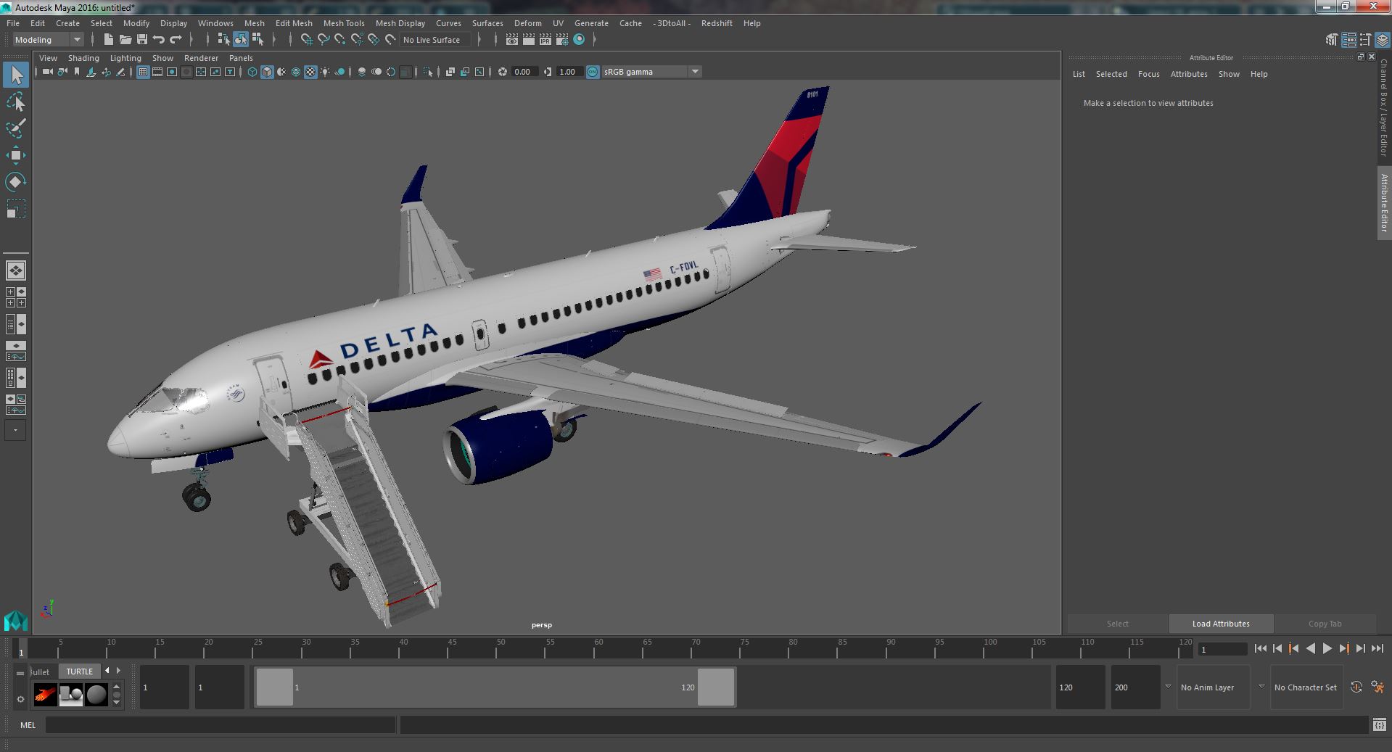Screen dimensions: 1392x752
Task: Open the viewport Lighting menu
Action: click(125, 58)
